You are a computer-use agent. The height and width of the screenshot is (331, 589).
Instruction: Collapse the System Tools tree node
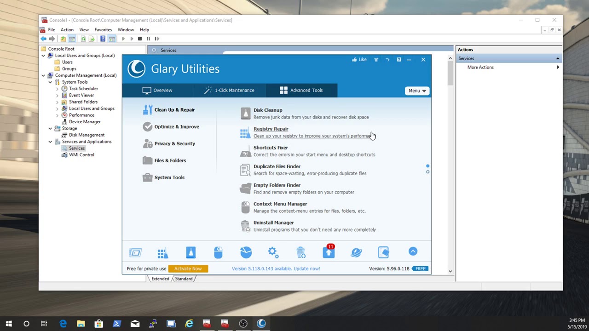coord(50,82)
